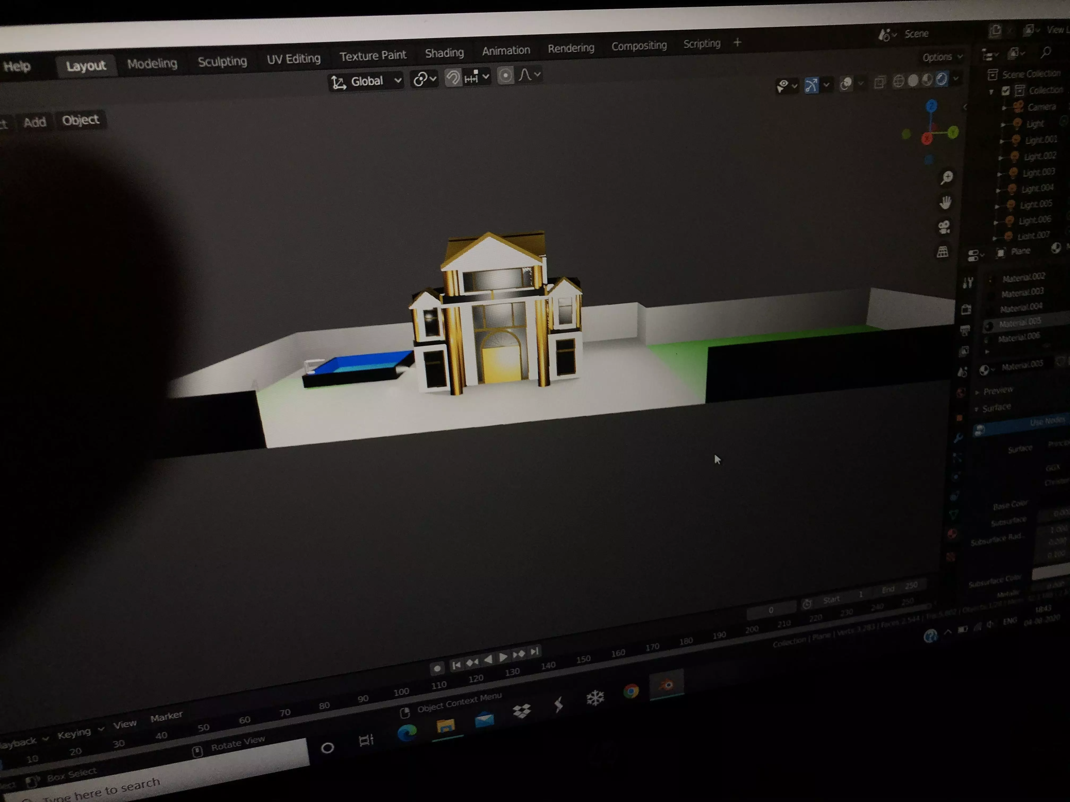The width and height of the screenshot is (1070, 802).
Task: Toggle the Collection checkbox in outliner
Action: [x=1006, y=91]
